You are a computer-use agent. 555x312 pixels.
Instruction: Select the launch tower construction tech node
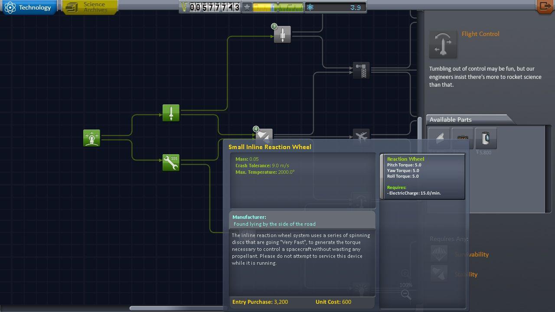point(361,70)
